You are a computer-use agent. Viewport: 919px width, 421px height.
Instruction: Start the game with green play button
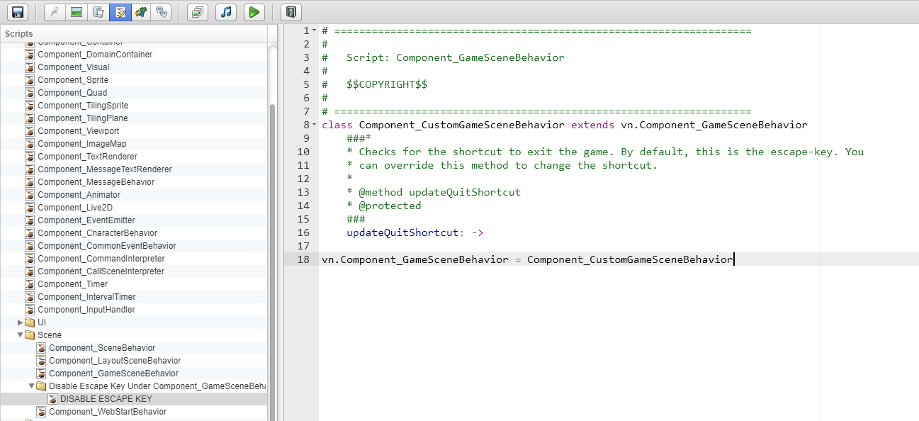[x=254, y=12]
